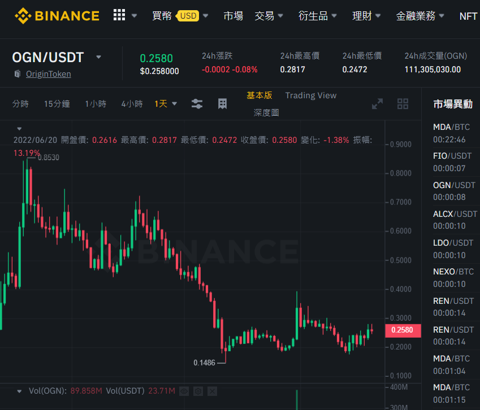Click the 0.9000 price axis label
480x410 pixels.
pos(401,145)
